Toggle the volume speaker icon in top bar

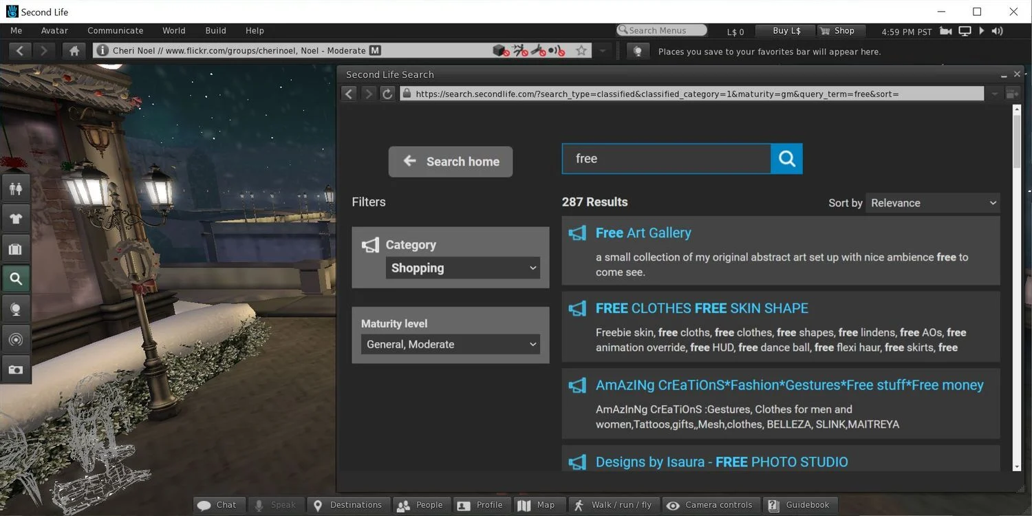coord(997,31)
